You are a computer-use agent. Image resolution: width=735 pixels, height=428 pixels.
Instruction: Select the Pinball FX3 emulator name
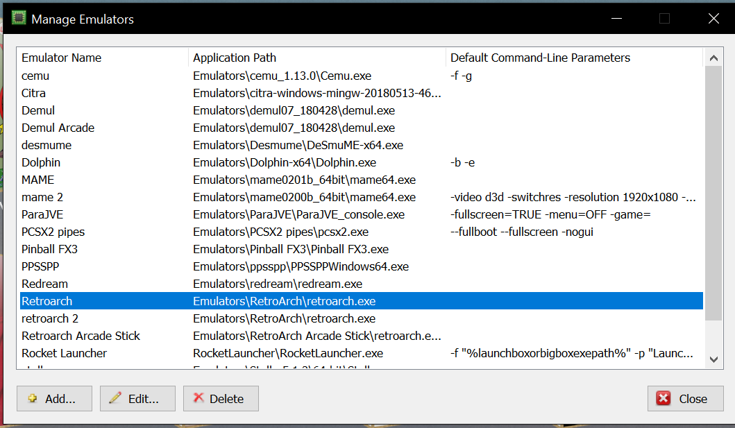(50, 249)
